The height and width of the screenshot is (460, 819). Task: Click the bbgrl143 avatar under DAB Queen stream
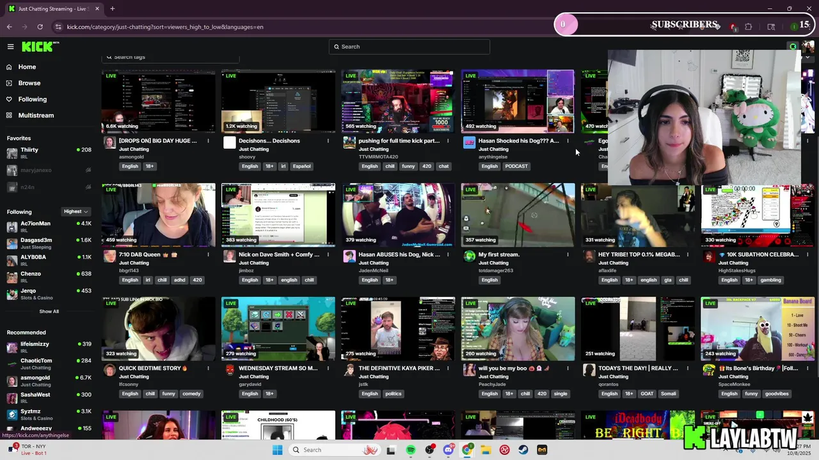(x=109, y=256)
